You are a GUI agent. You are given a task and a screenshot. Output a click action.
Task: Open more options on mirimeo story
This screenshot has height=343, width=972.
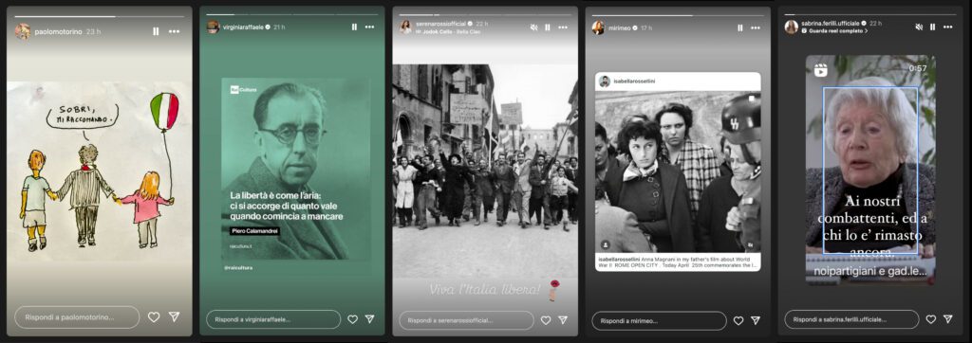(756, 27)
